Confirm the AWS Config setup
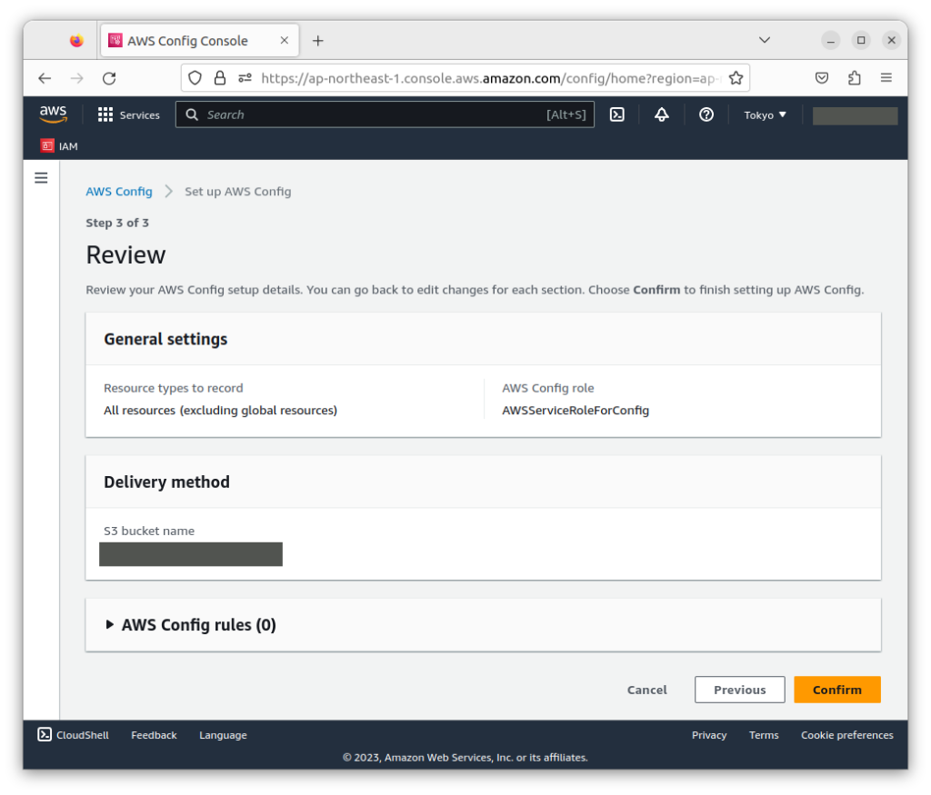 [x=836, y=689]
